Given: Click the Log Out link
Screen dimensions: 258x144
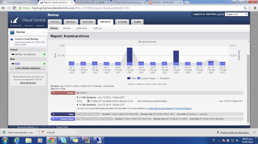Looking at the screenshot, I should pos(220,14).
